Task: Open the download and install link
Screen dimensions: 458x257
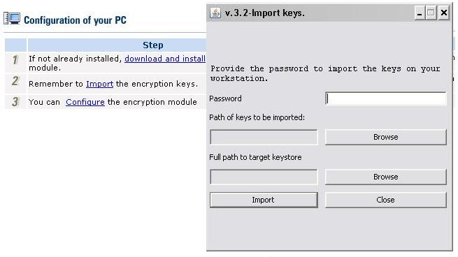Action: 165,59
